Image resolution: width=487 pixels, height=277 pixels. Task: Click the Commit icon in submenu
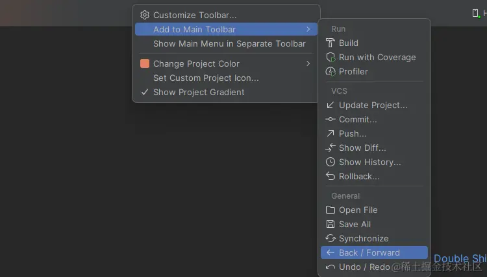331,119
